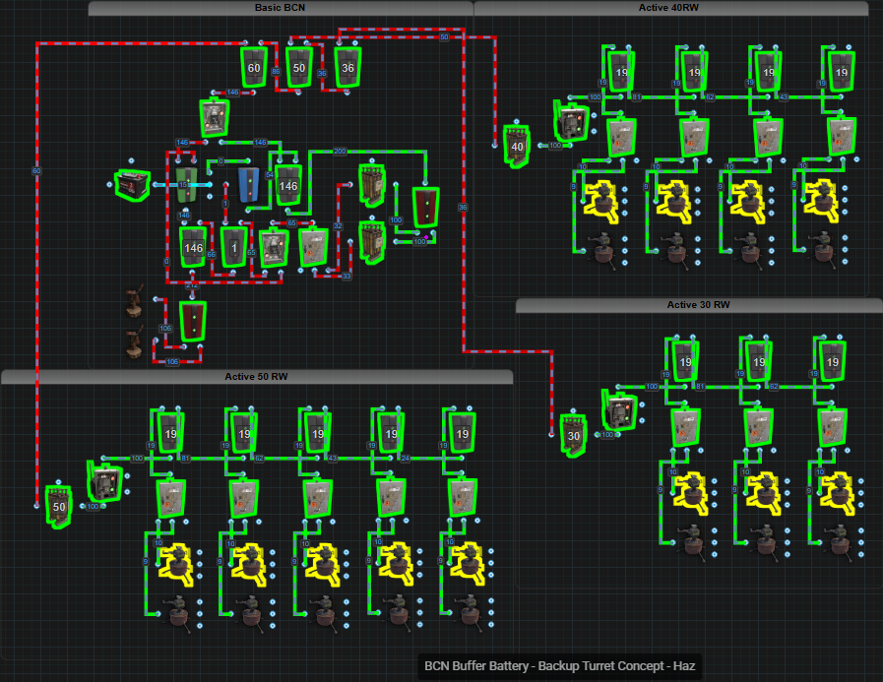Select rightmost 19 branch in Active 50 RW

tap(463, 433)
